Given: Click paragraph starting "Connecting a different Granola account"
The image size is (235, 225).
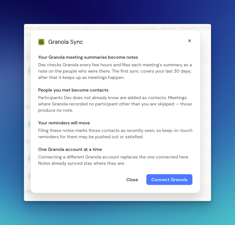Looking at the screenshot, I should point(114,160).
